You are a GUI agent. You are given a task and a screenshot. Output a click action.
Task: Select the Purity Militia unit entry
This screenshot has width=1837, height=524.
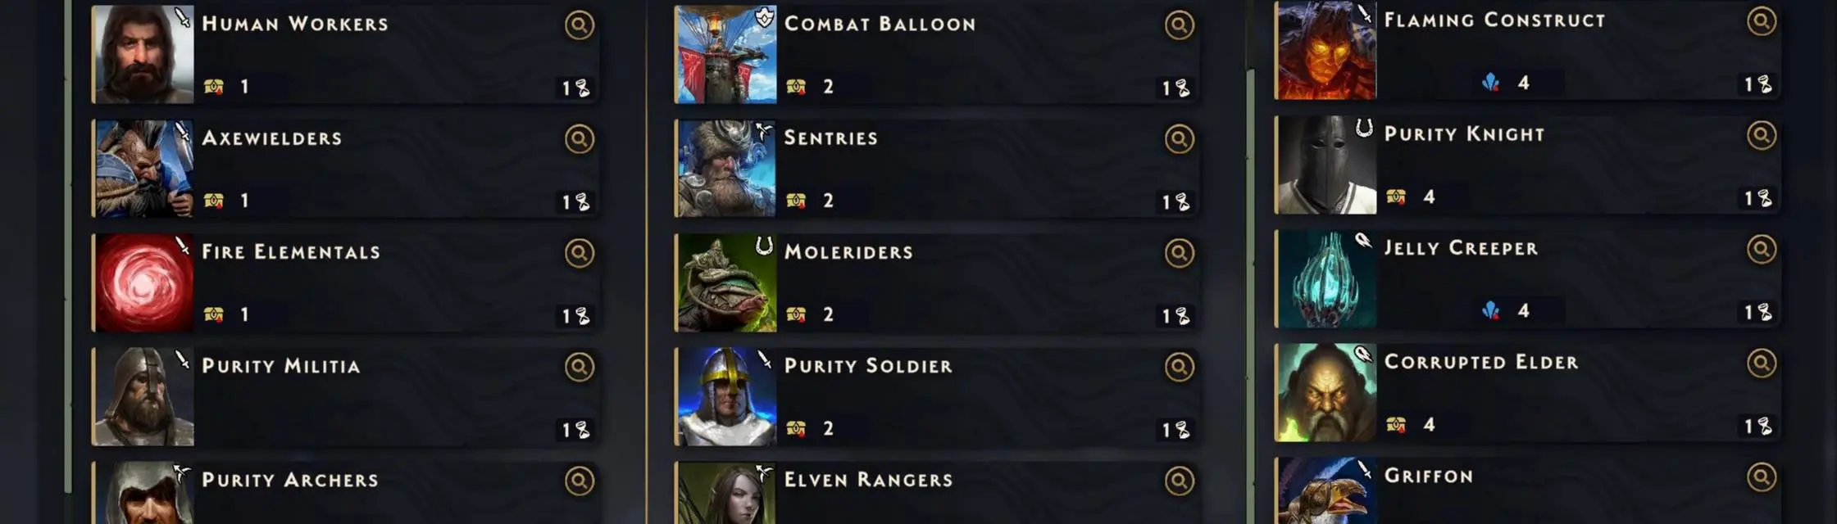point(345,396)
